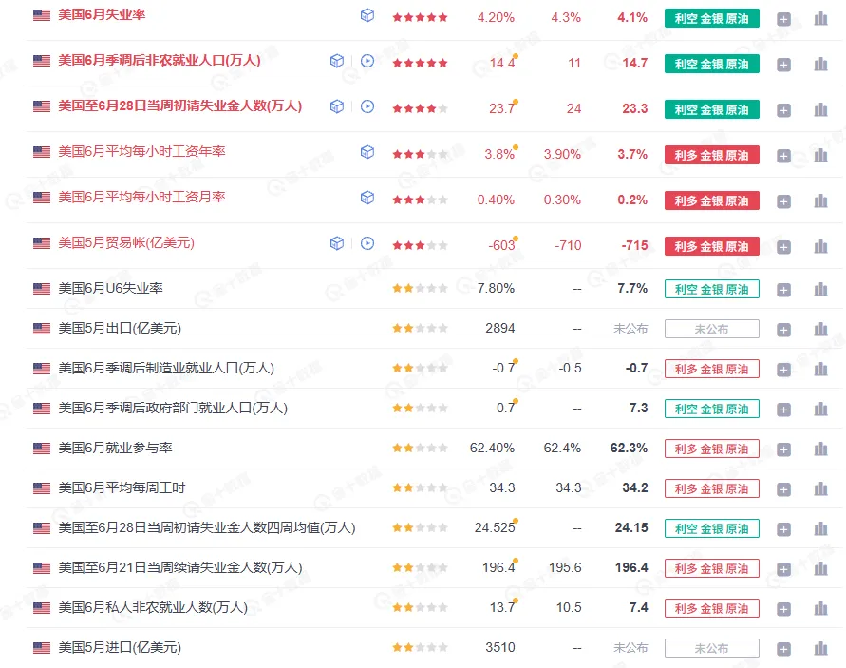
Task: Open chart icon for 美国5月出口
Action: tap(820, 330)
